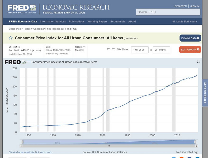Click the fullscreen icon on the graph
The image size is (208, 158).
(x=198, y=62)
